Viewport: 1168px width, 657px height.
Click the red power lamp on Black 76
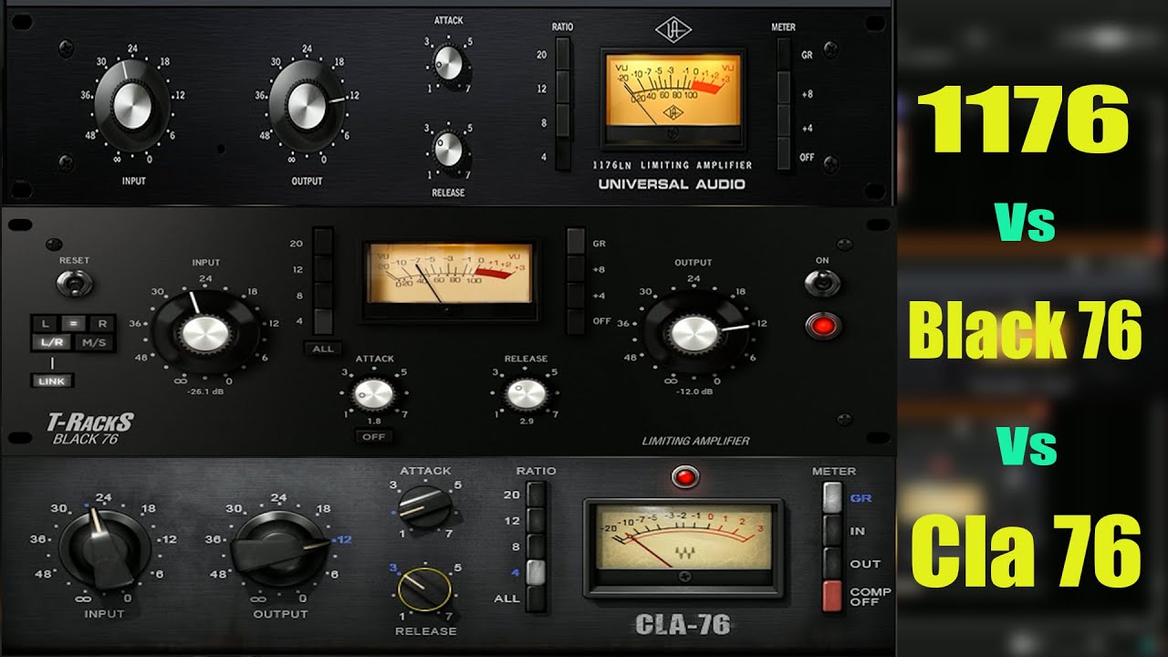coord(823,325)
